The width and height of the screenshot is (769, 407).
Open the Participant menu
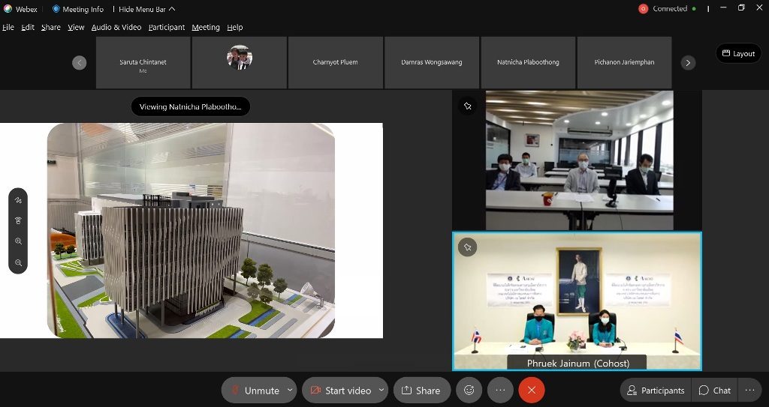click(x=167, y=27)
